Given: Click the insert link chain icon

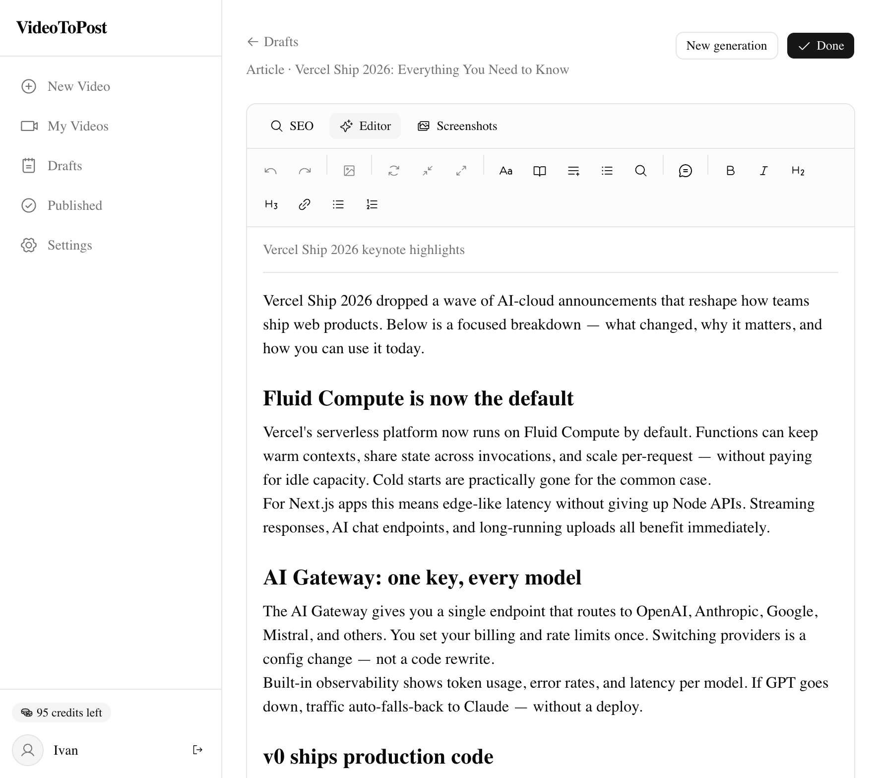Looking at the screenshot, I should [x=305, y=204].
